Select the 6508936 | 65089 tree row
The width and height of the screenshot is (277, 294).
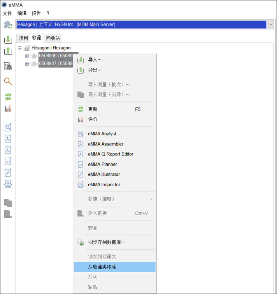coord(56,56)
